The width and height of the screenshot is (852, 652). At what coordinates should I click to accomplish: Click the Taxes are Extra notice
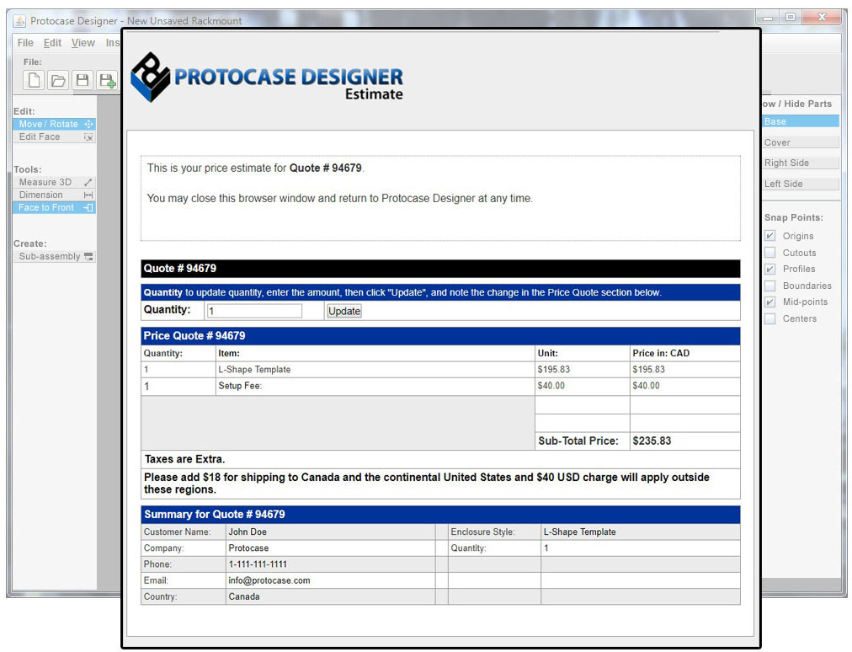(x=184, y=459)
